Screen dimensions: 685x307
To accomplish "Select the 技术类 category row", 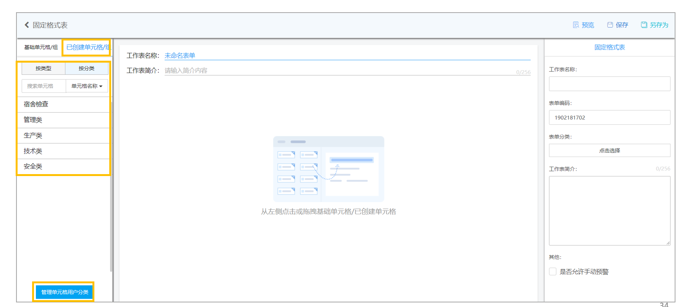I will (63, 151).
